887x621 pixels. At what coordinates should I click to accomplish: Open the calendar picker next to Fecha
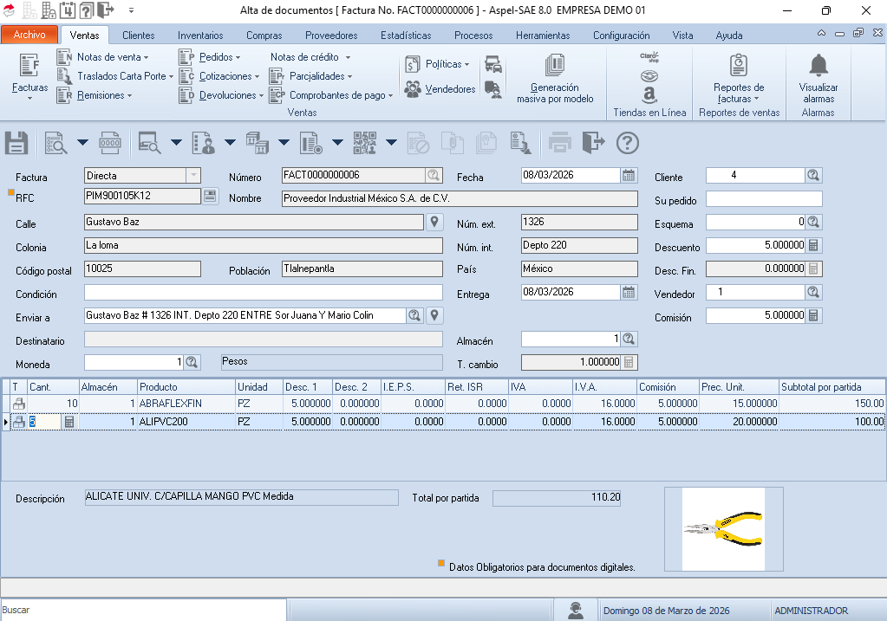[629, 175]
